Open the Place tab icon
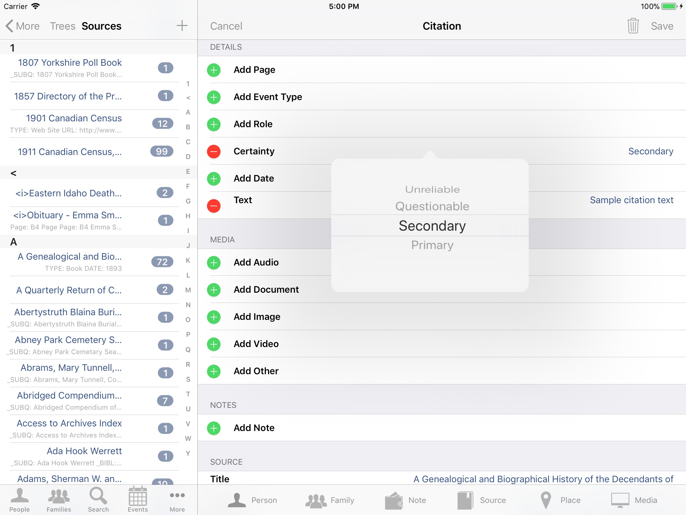The width and height of the screenshot is (686, 515). pyautogui.click(x=546, y=500)
